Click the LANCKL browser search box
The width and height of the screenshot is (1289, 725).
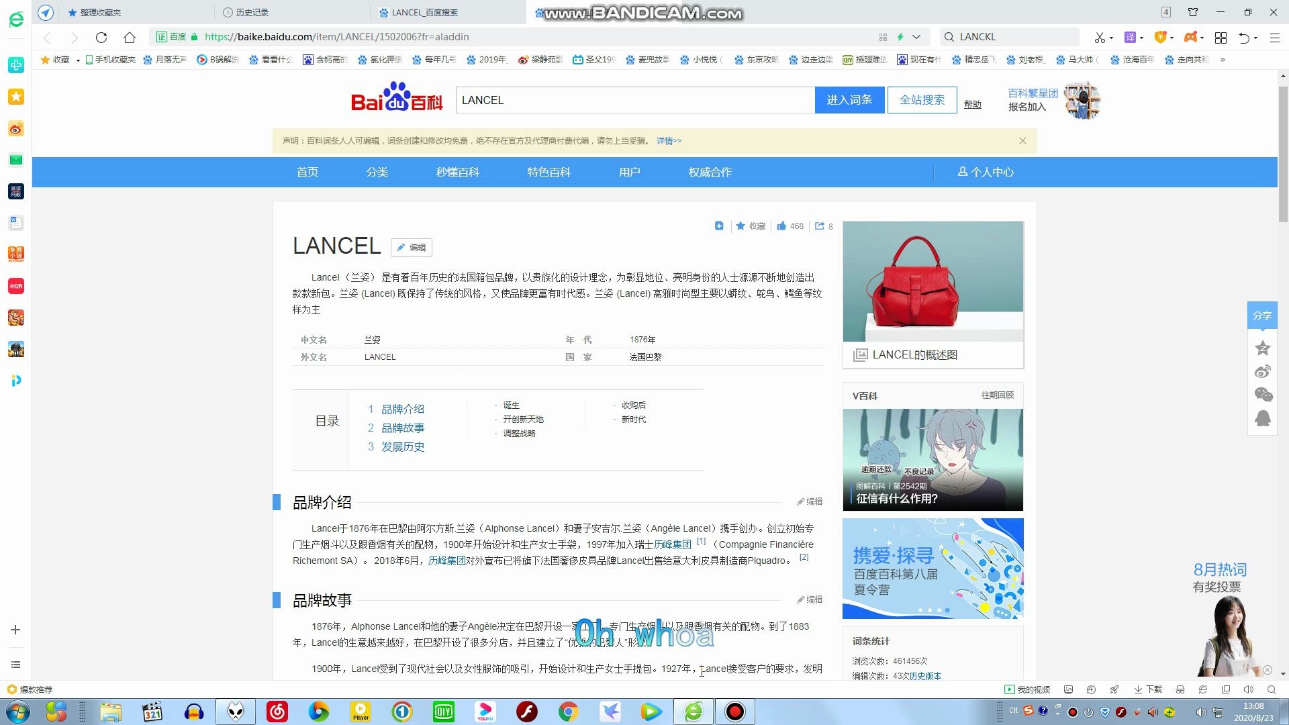coord(1010,37)
